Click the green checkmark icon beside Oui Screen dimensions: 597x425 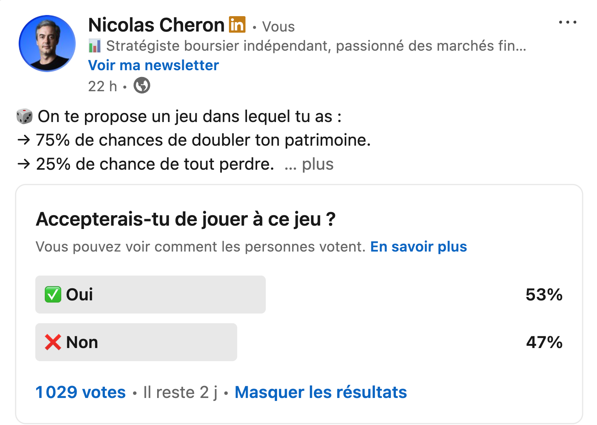point(53,294)
